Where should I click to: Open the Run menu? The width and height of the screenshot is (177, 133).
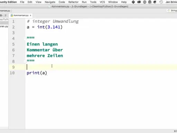[x=84, y=2]
